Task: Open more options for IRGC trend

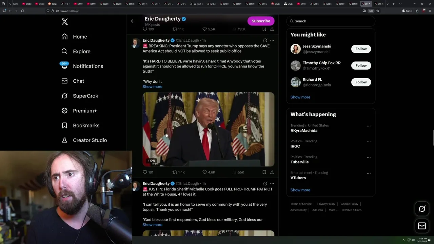Action: (x=369, y=142)
